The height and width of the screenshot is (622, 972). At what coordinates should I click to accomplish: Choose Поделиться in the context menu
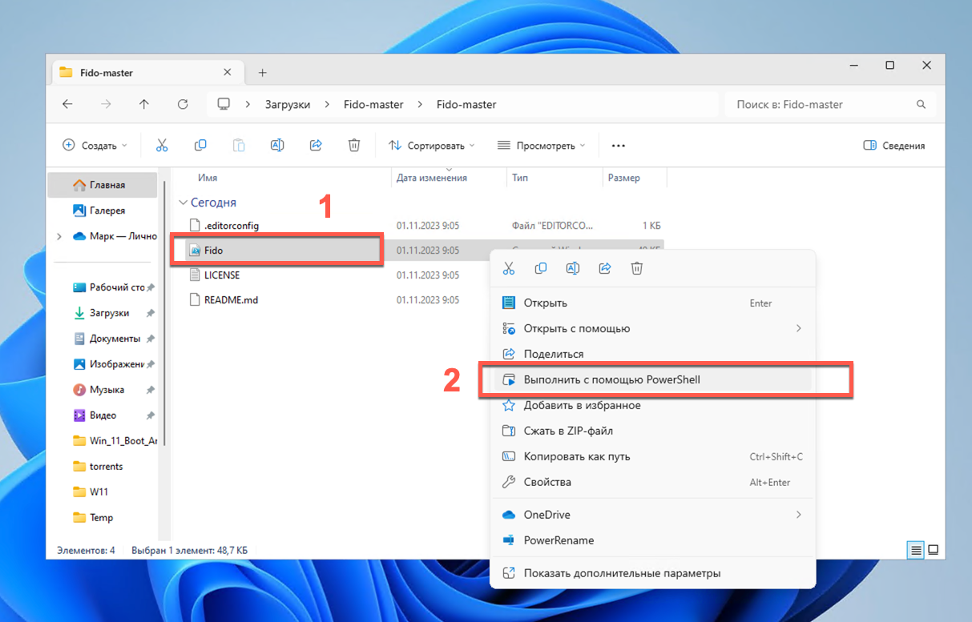coord(652,354)
